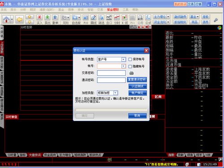Expand the 主力增仓 toolbar dropdown

pos(168,17)
